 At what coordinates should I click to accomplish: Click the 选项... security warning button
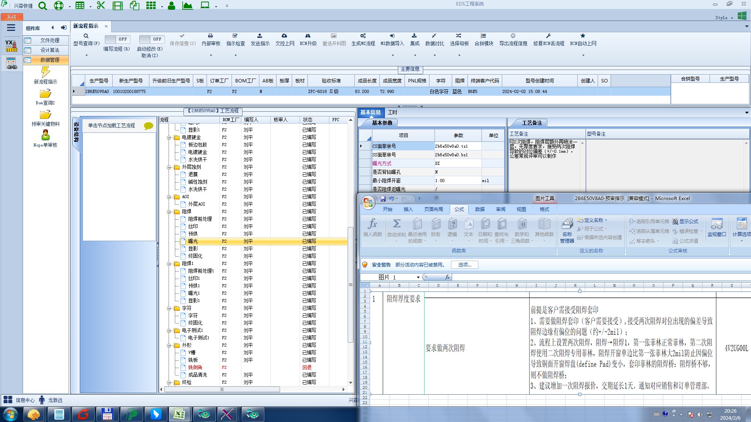click(465, 265)
